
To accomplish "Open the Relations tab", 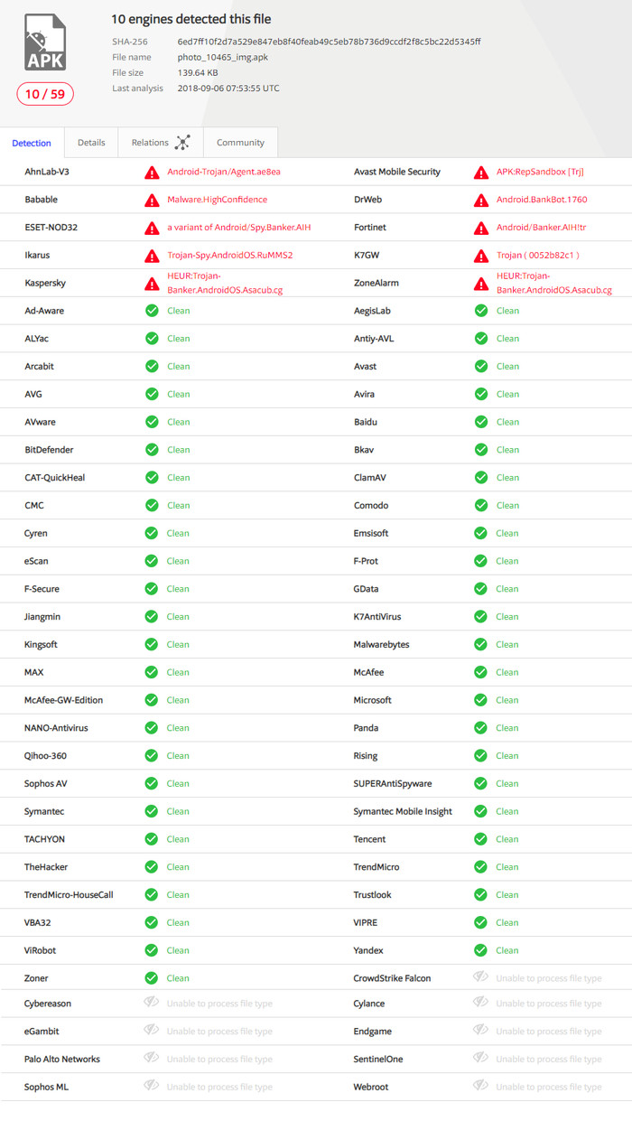I will click(150, 143).
